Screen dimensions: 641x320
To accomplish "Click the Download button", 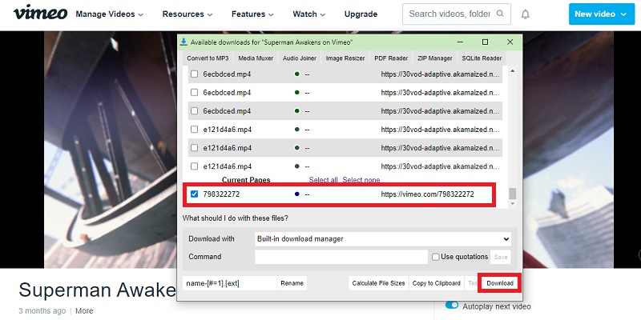I will (x=499, y=283).
